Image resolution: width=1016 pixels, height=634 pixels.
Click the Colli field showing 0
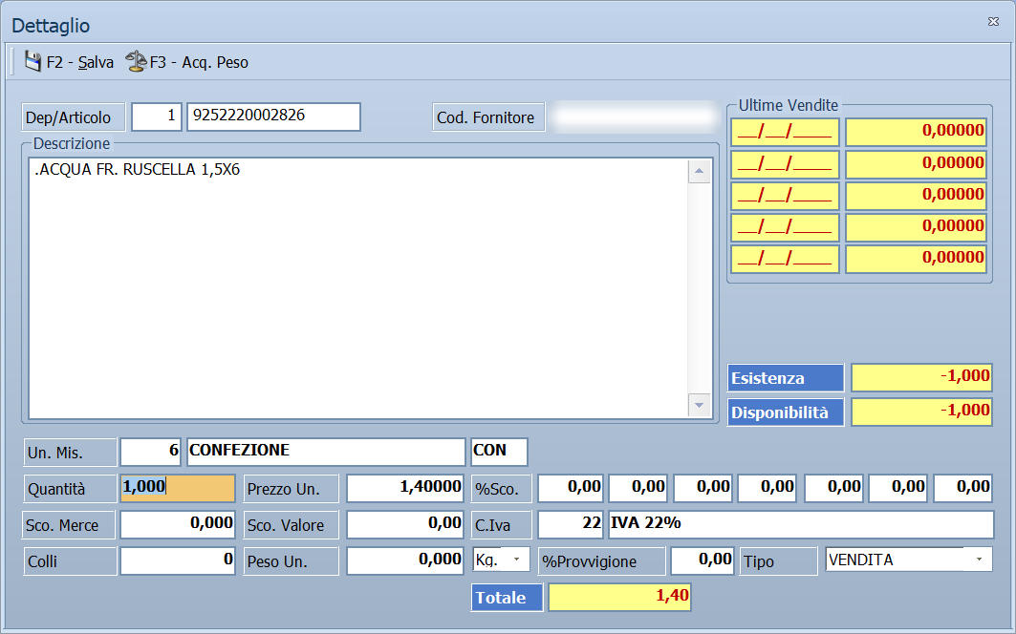point(178,560)
